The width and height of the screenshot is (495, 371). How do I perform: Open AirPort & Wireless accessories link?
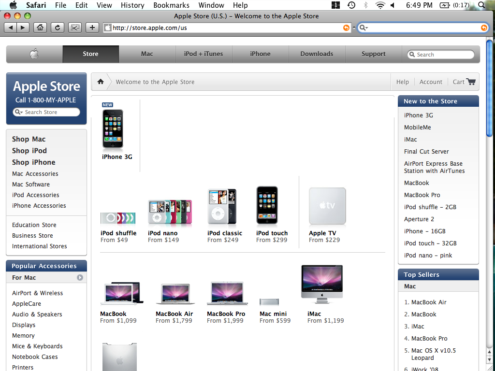coord(37,293)
